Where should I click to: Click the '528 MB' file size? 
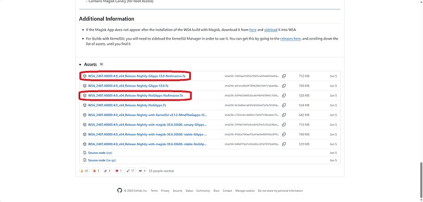(x=304, y=96)
